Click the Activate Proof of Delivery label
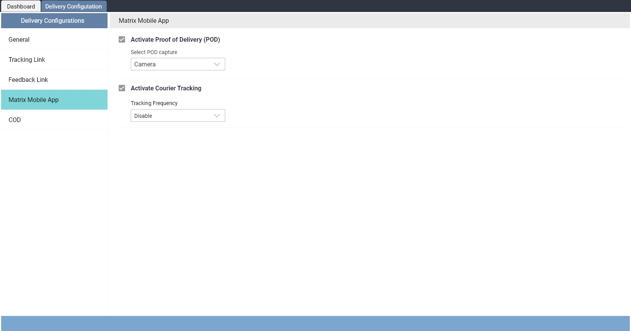This screenshot has width=631, height=331. pyautogui.click(x=175, y=39)
